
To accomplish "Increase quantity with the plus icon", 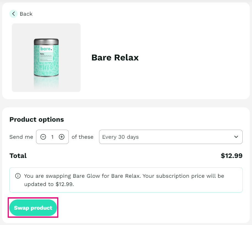I will click(62, 137).
